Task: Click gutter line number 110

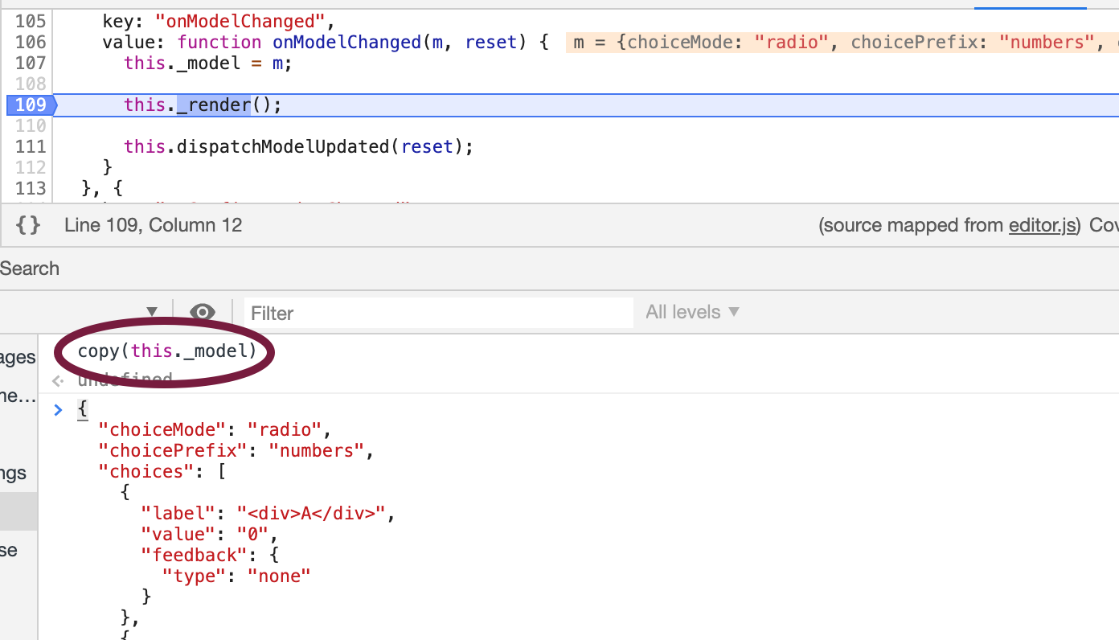Action: point(31,125)
